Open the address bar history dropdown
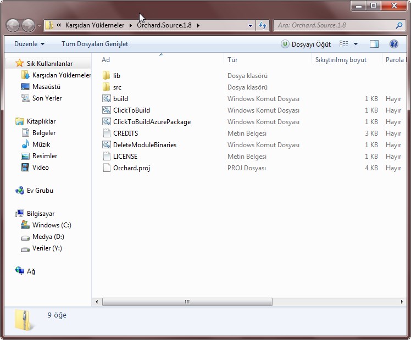This screenshot has width=411, height=340. point(250,25)
